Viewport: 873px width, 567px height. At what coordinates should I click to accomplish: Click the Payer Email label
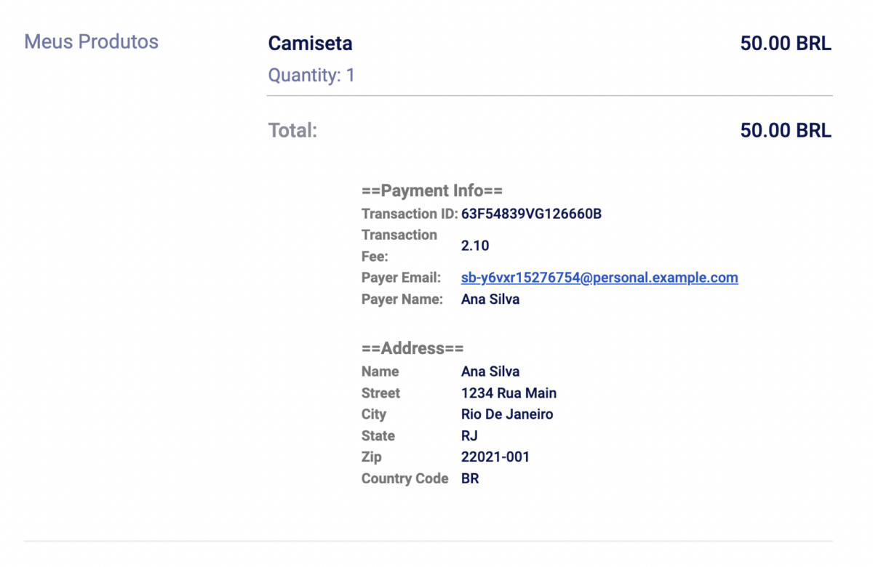tap(401, 278)
